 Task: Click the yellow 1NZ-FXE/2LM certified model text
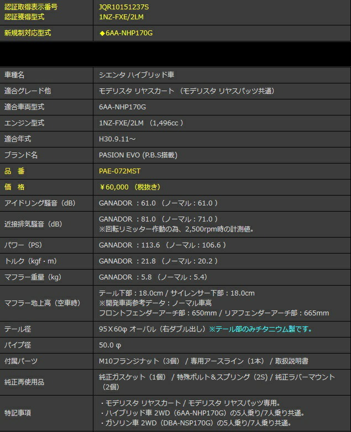pos(121,17)
